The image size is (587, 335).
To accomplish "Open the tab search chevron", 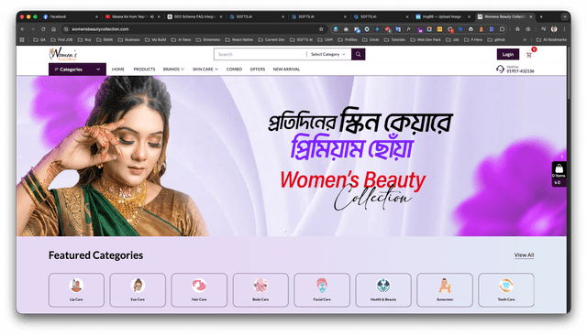I will click(x=565, y=16).
